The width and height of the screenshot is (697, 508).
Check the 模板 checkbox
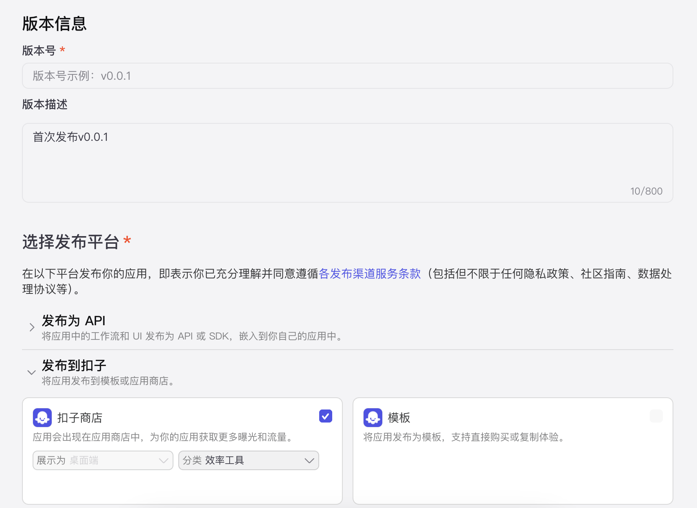point(656,416)
